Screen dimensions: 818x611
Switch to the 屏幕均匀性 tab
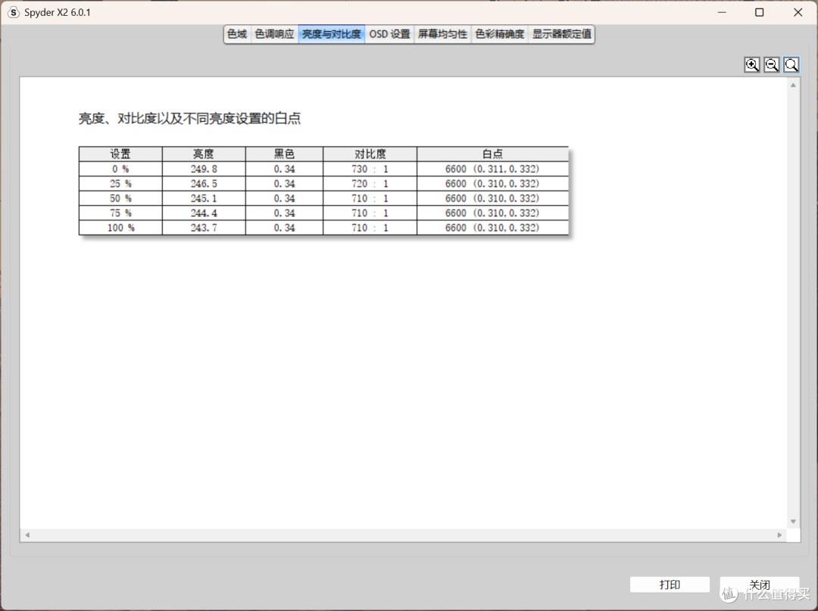point(442,34)
